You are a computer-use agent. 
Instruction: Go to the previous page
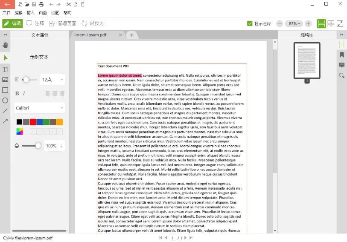(166, 238)
